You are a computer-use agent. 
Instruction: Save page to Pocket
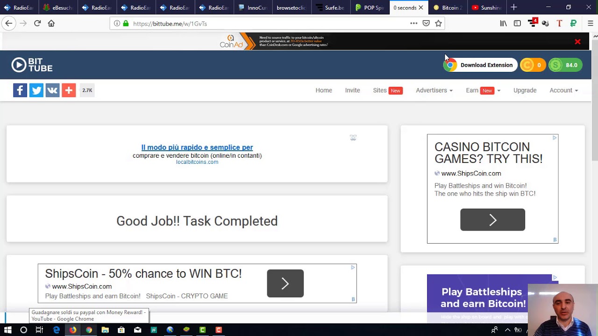click(426, 23)
